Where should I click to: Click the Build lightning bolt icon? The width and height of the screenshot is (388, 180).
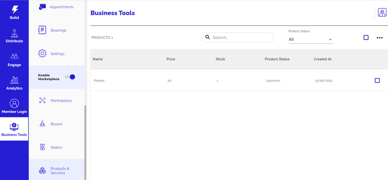click(x=14, y=9)
